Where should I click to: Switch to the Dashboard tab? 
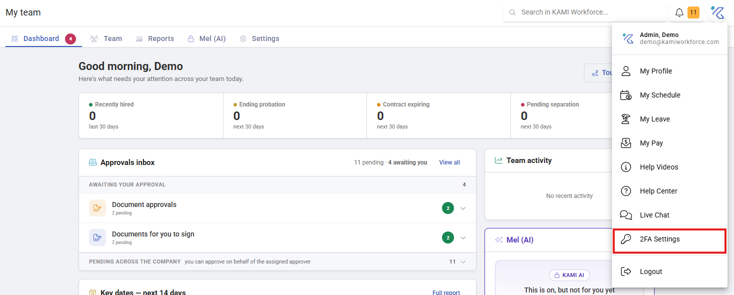[43, 38]
